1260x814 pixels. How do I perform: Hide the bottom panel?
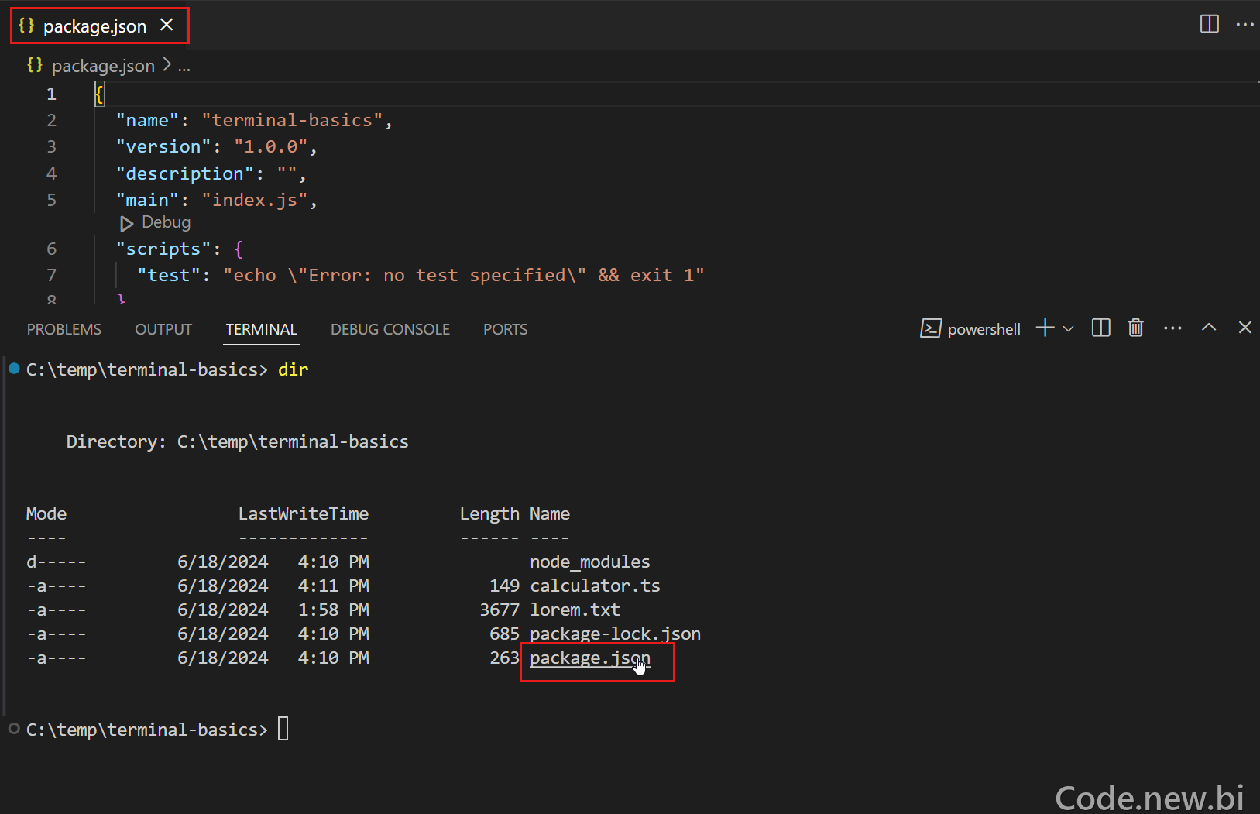click(x=1245, y=328)
